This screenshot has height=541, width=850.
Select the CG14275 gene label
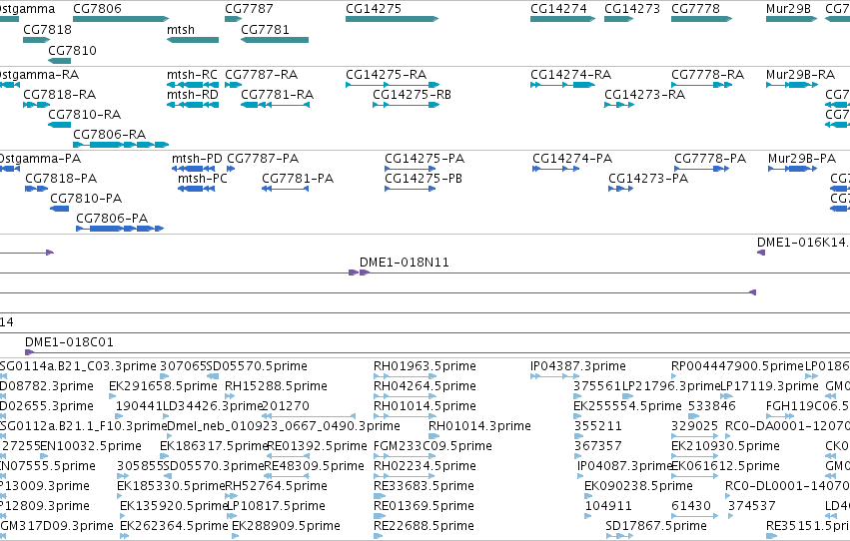pyautogui.click(x=374, y=9)
